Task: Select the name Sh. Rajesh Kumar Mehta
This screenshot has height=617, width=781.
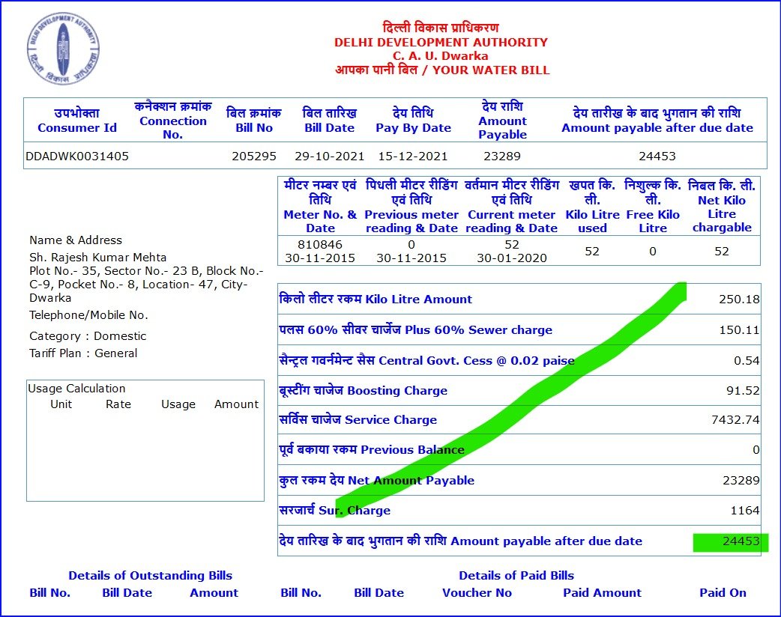Action: point(98,258)
